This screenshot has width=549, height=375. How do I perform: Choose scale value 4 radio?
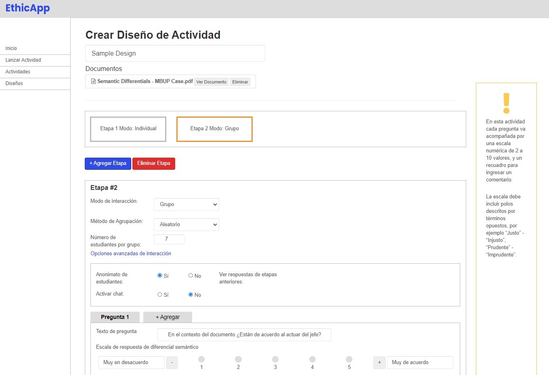312,359
